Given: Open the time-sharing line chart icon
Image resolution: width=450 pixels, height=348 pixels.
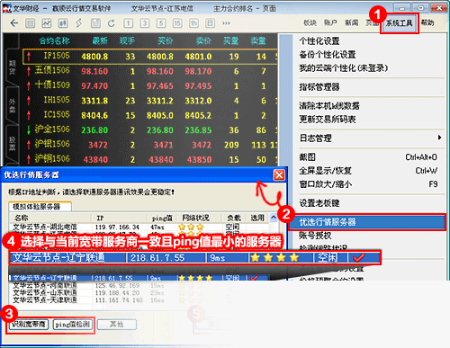Looking at the screenshot, I should tap(46, 23).
